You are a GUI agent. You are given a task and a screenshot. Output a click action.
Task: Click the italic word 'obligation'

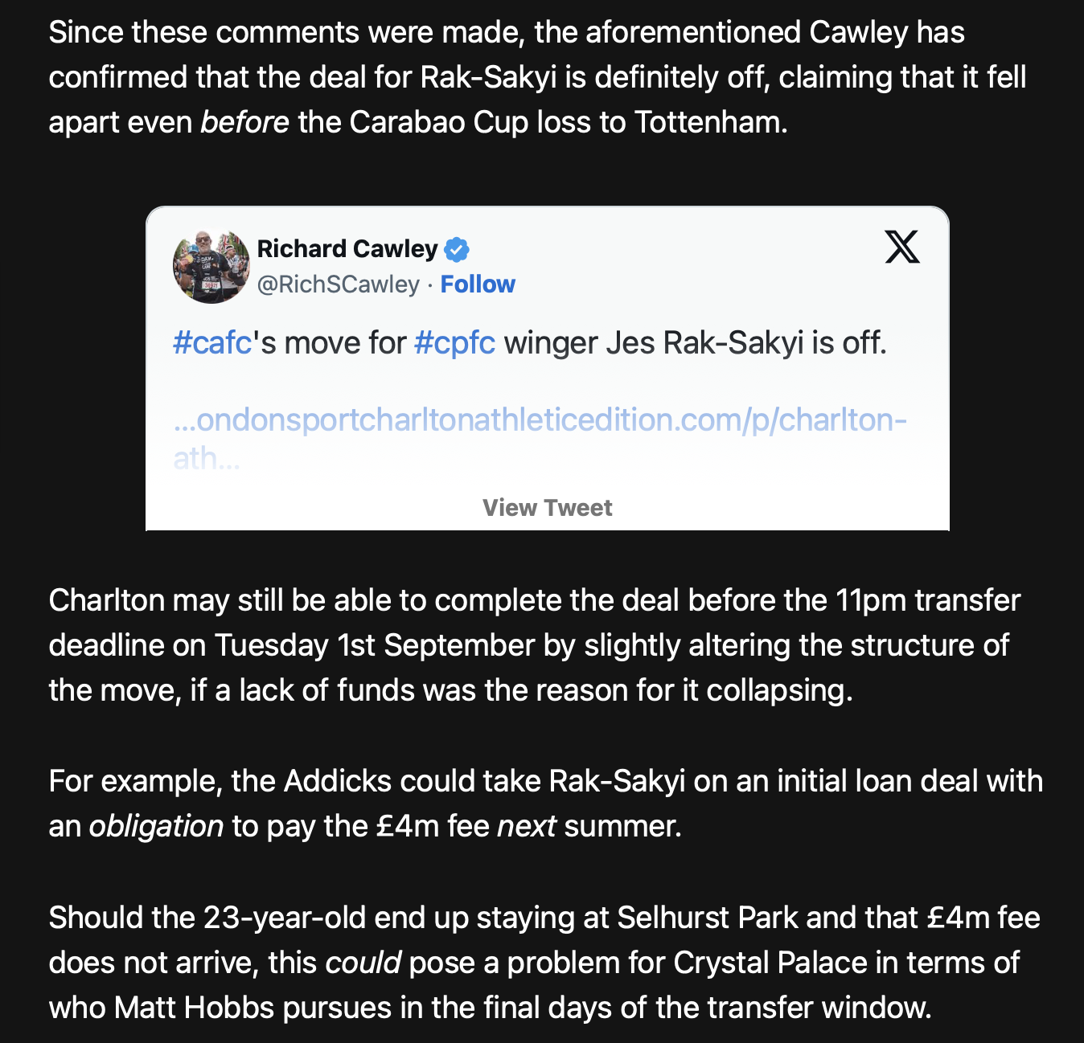click(156, 826)
